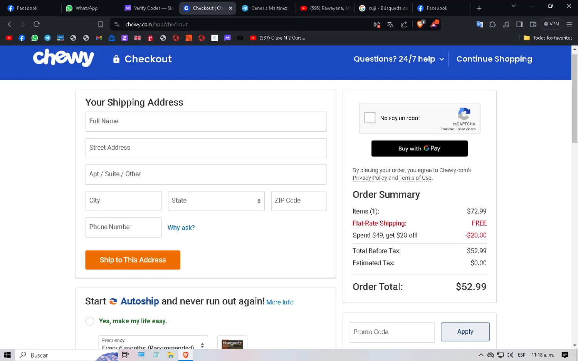Open the notification center icon

[x=565, y=355]
